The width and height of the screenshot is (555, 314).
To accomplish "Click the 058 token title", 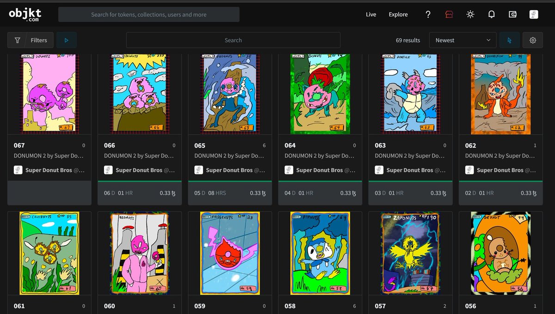I will (x=290, y=306).
